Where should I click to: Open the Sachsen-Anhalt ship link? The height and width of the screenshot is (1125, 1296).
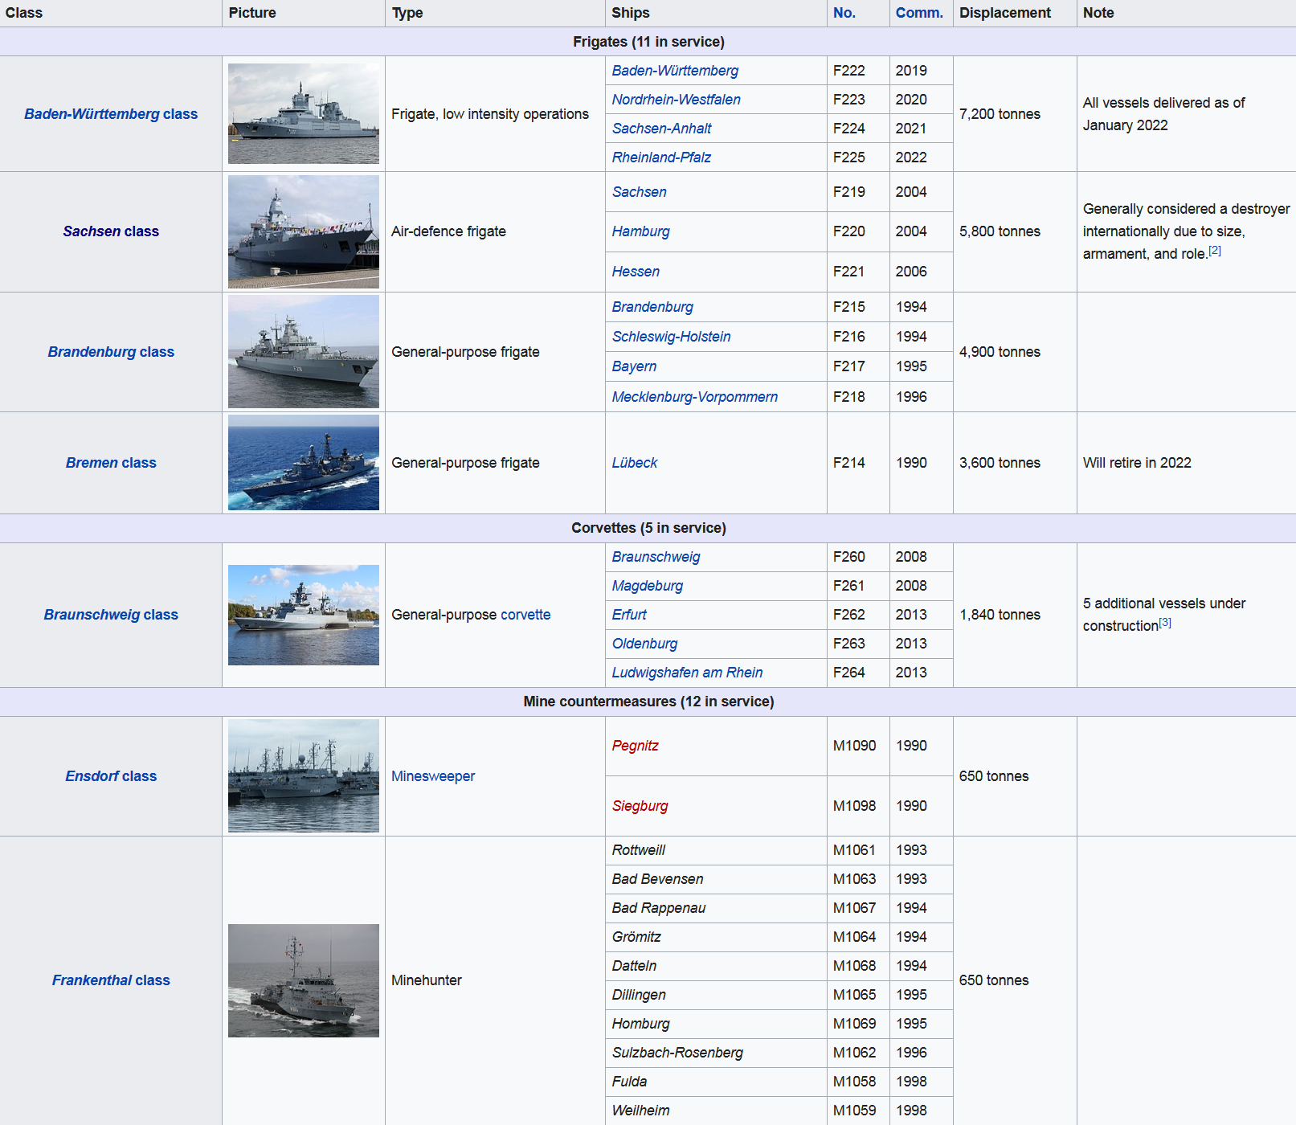click(662, 129)
